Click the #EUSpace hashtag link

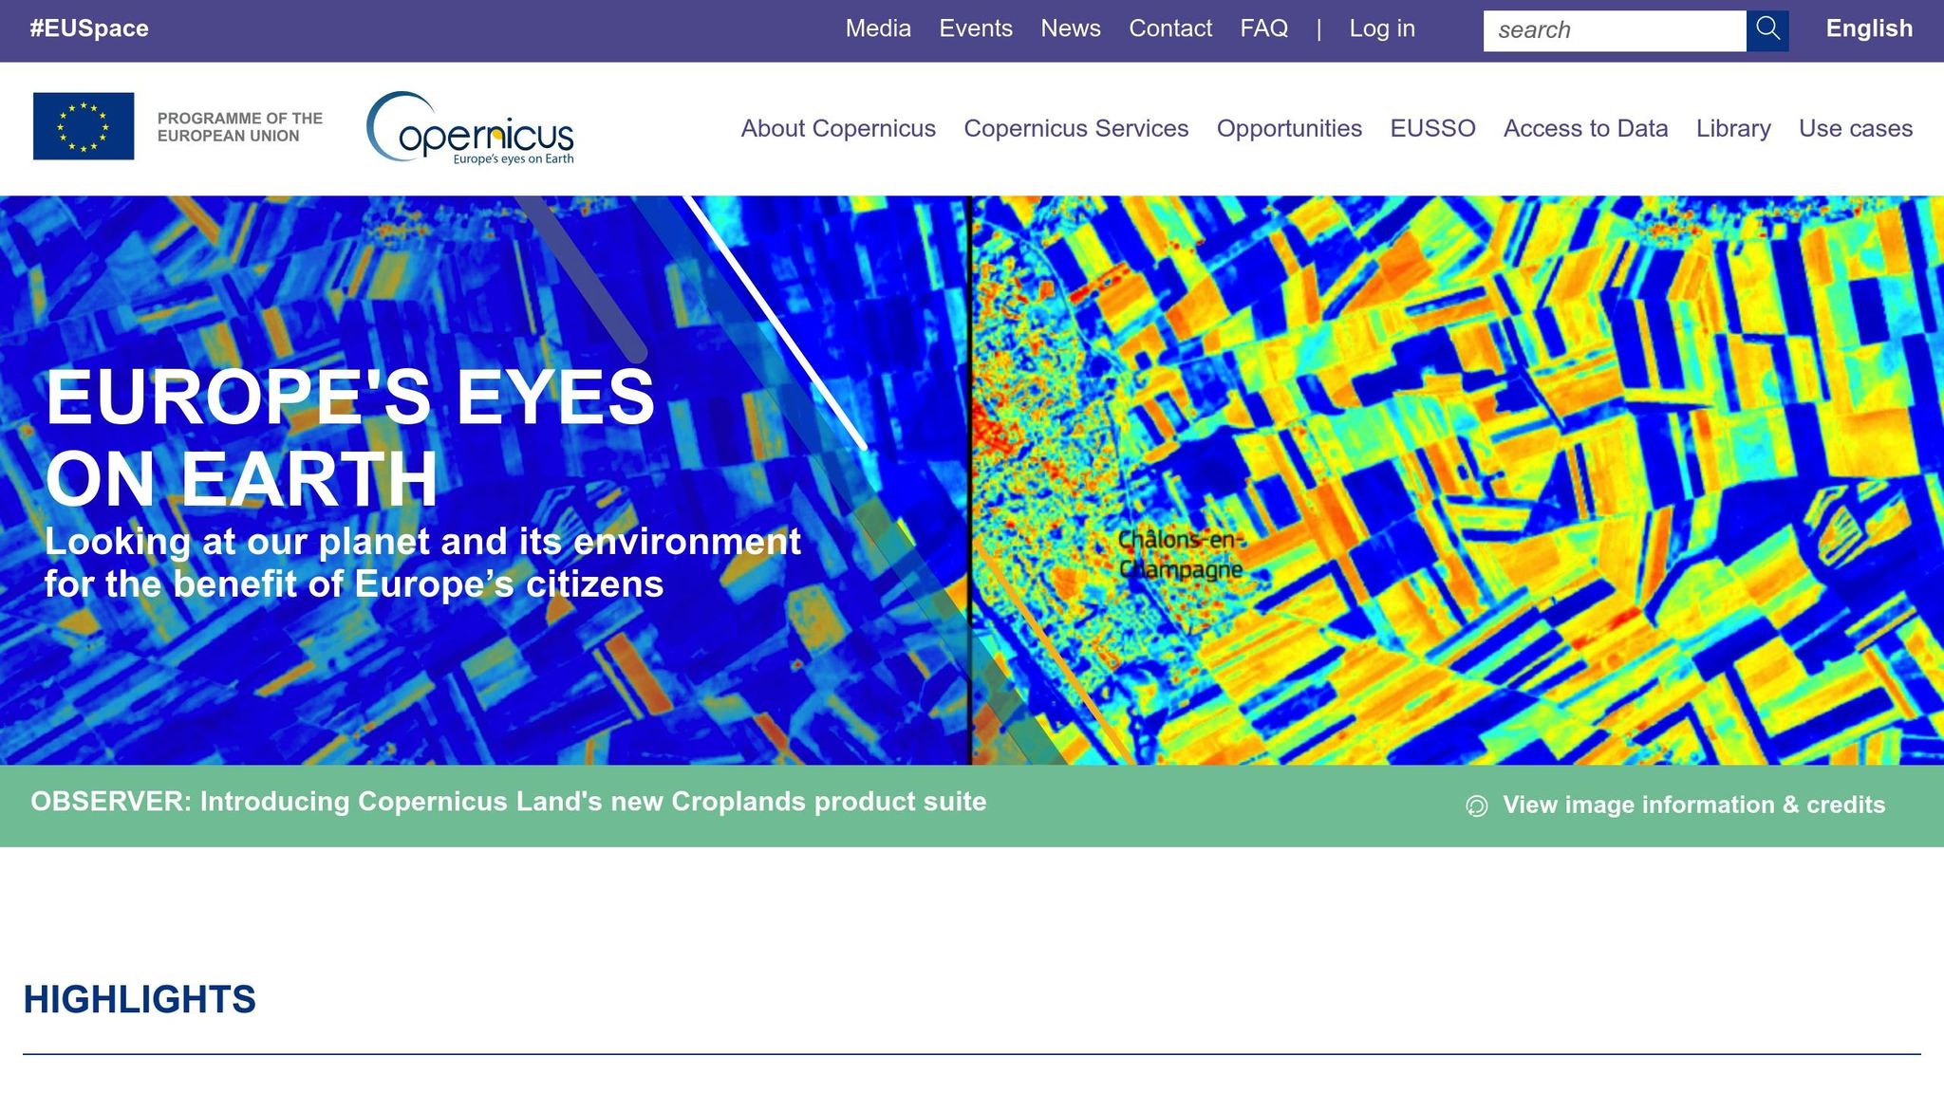(89, 28)
